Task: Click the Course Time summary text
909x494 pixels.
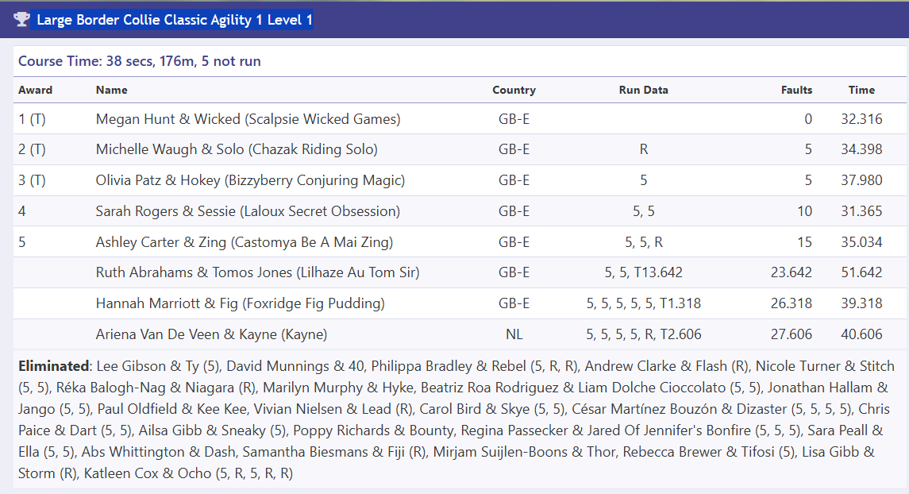Action: (x=140, y=61)
